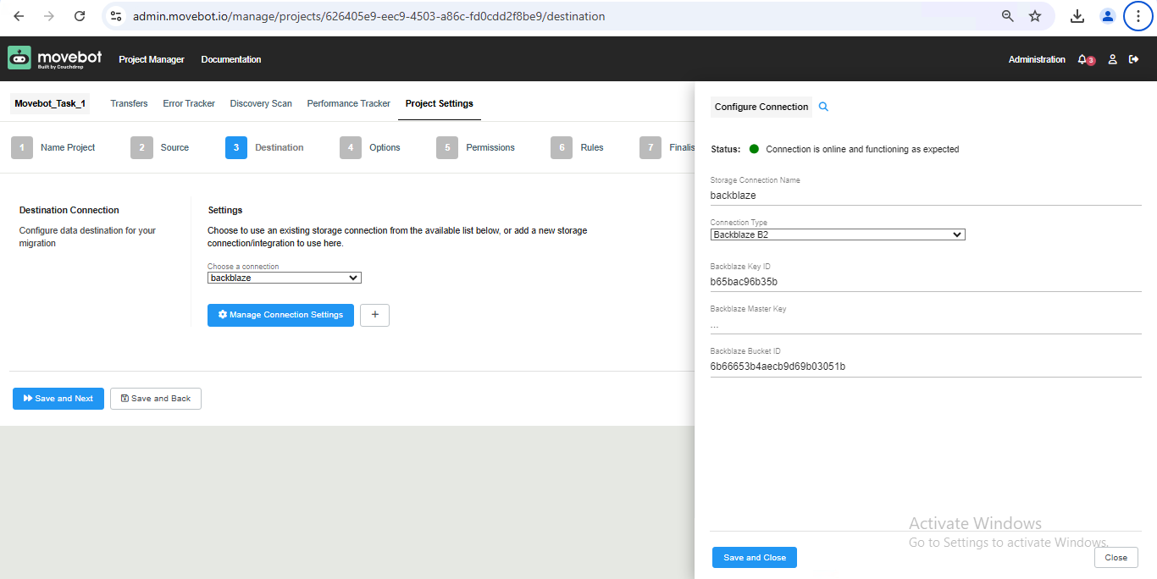Click the browser forward arrow
The width and height of the screenshot is (1157, 579).
pos(49,16)
